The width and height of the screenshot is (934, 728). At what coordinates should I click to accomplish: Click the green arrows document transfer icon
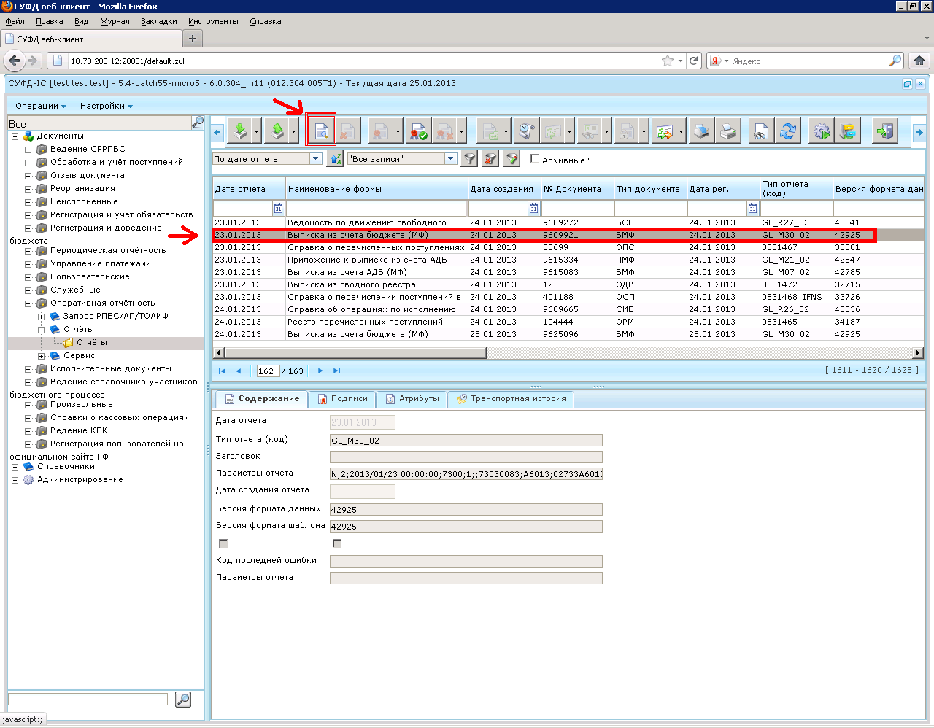click(x=664, y=132)
